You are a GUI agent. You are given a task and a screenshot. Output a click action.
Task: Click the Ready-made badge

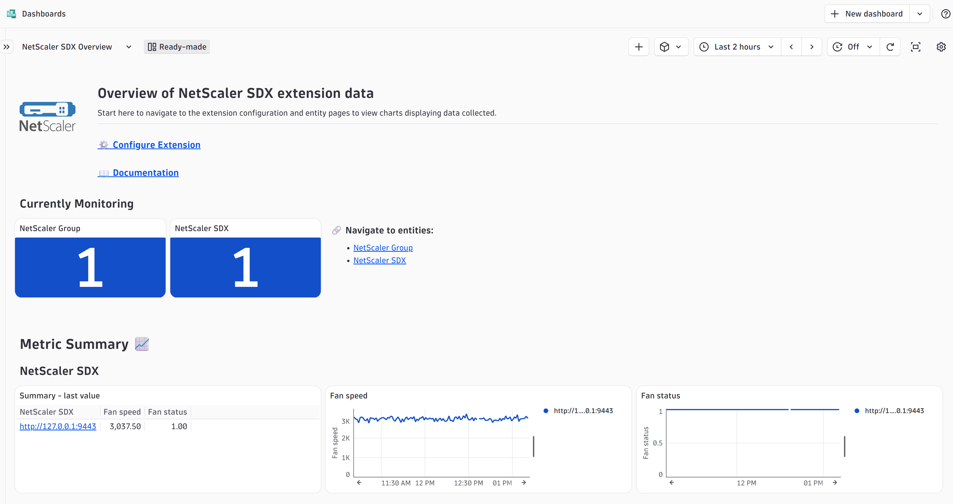[x=177, y=47]
